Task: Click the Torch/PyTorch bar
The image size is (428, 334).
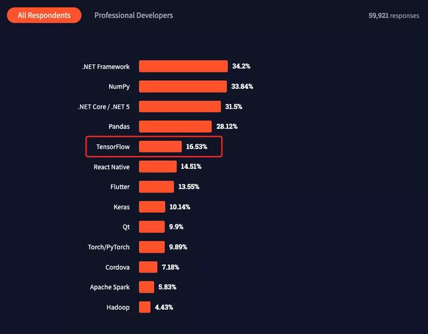Action: coord(152,247)
